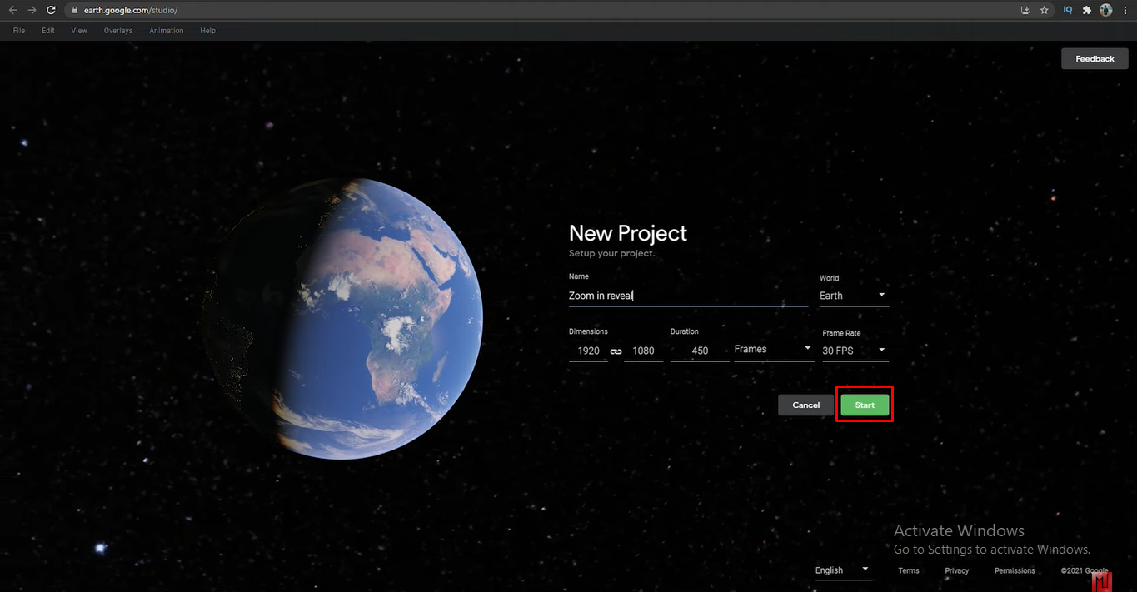The width and height of the screenshot is (1137, 592).
Task: Open the Help menu
Action: [208, 31]
